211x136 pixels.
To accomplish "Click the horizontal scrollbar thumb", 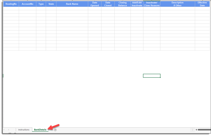I will click(x=204, y=130).
